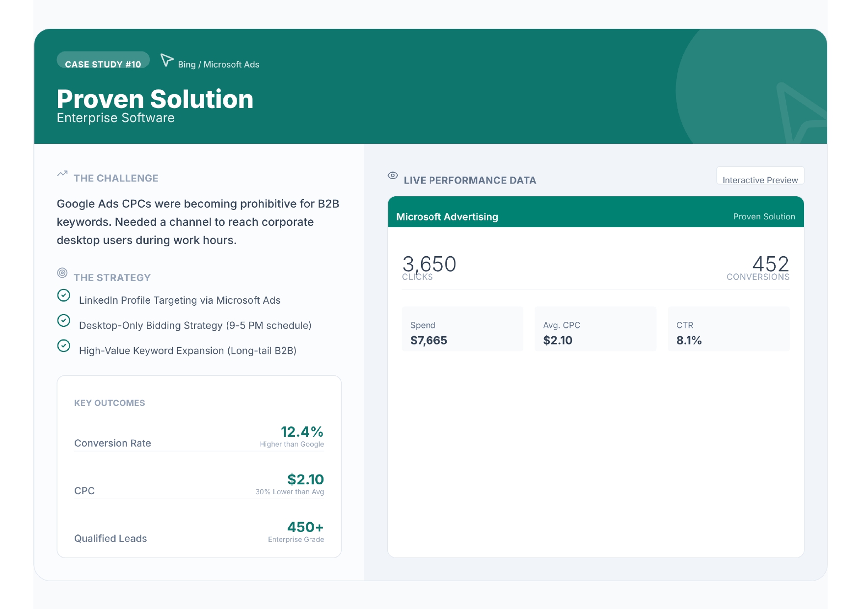Click the check icon for High-Value Keyword Expansion

point(64,345)
